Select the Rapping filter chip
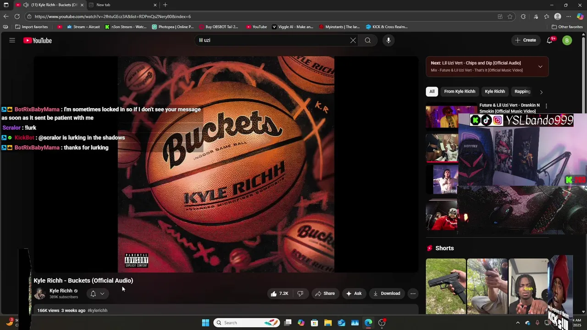Viewport: 587px width, 330px height. tap(522, 92)
